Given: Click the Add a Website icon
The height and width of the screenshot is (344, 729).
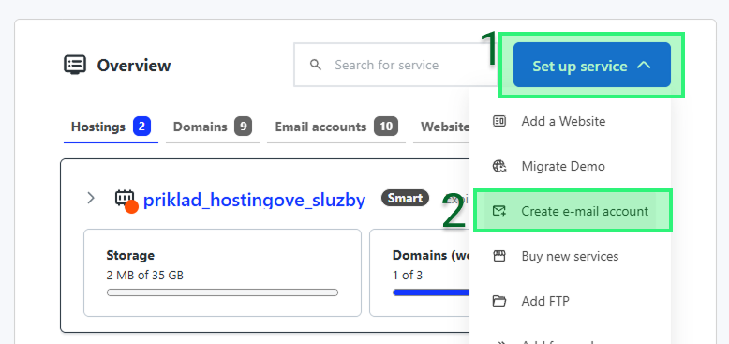Looking at the screenshot, I should point(499,121).
